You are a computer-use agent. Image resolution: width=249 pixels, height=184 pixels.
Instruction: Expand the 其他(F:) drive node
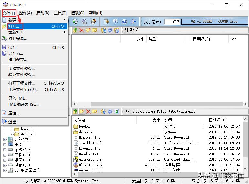point(5,165)
